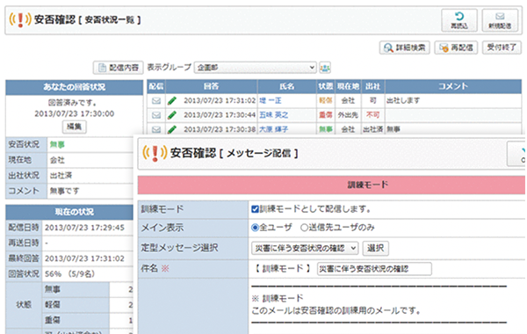
Task: Click mail icon in 五味 英之 row
Action: pos(156,115)
